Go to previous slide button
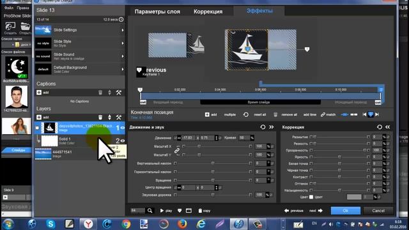Viewport: 409px width, 230px height. click(294, 210)
